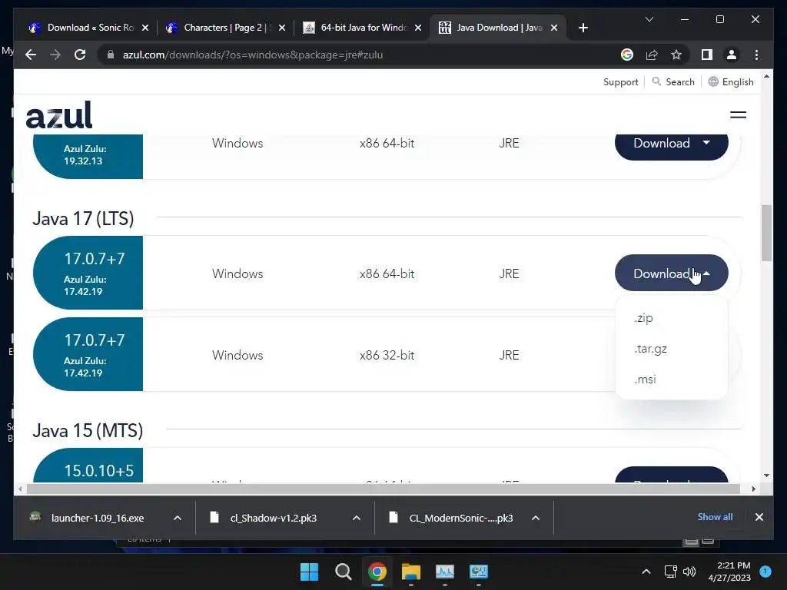Close the 64-bit Java tab
This screenshot has width=787, height=590.
(418, 28)
